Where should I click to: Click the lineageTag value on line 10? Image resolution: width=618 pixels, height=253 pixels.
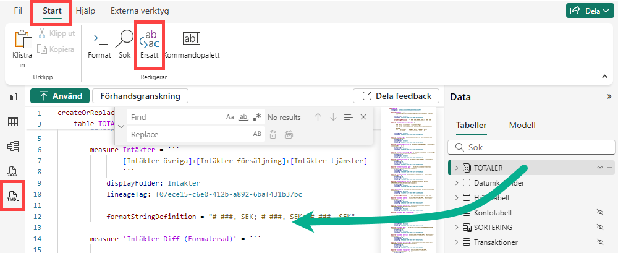click(x=229, y=194)
